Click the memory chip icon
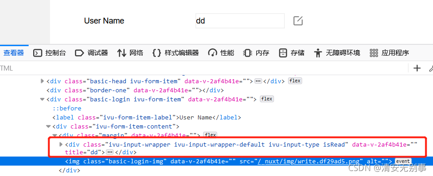 tap(248, 53)
